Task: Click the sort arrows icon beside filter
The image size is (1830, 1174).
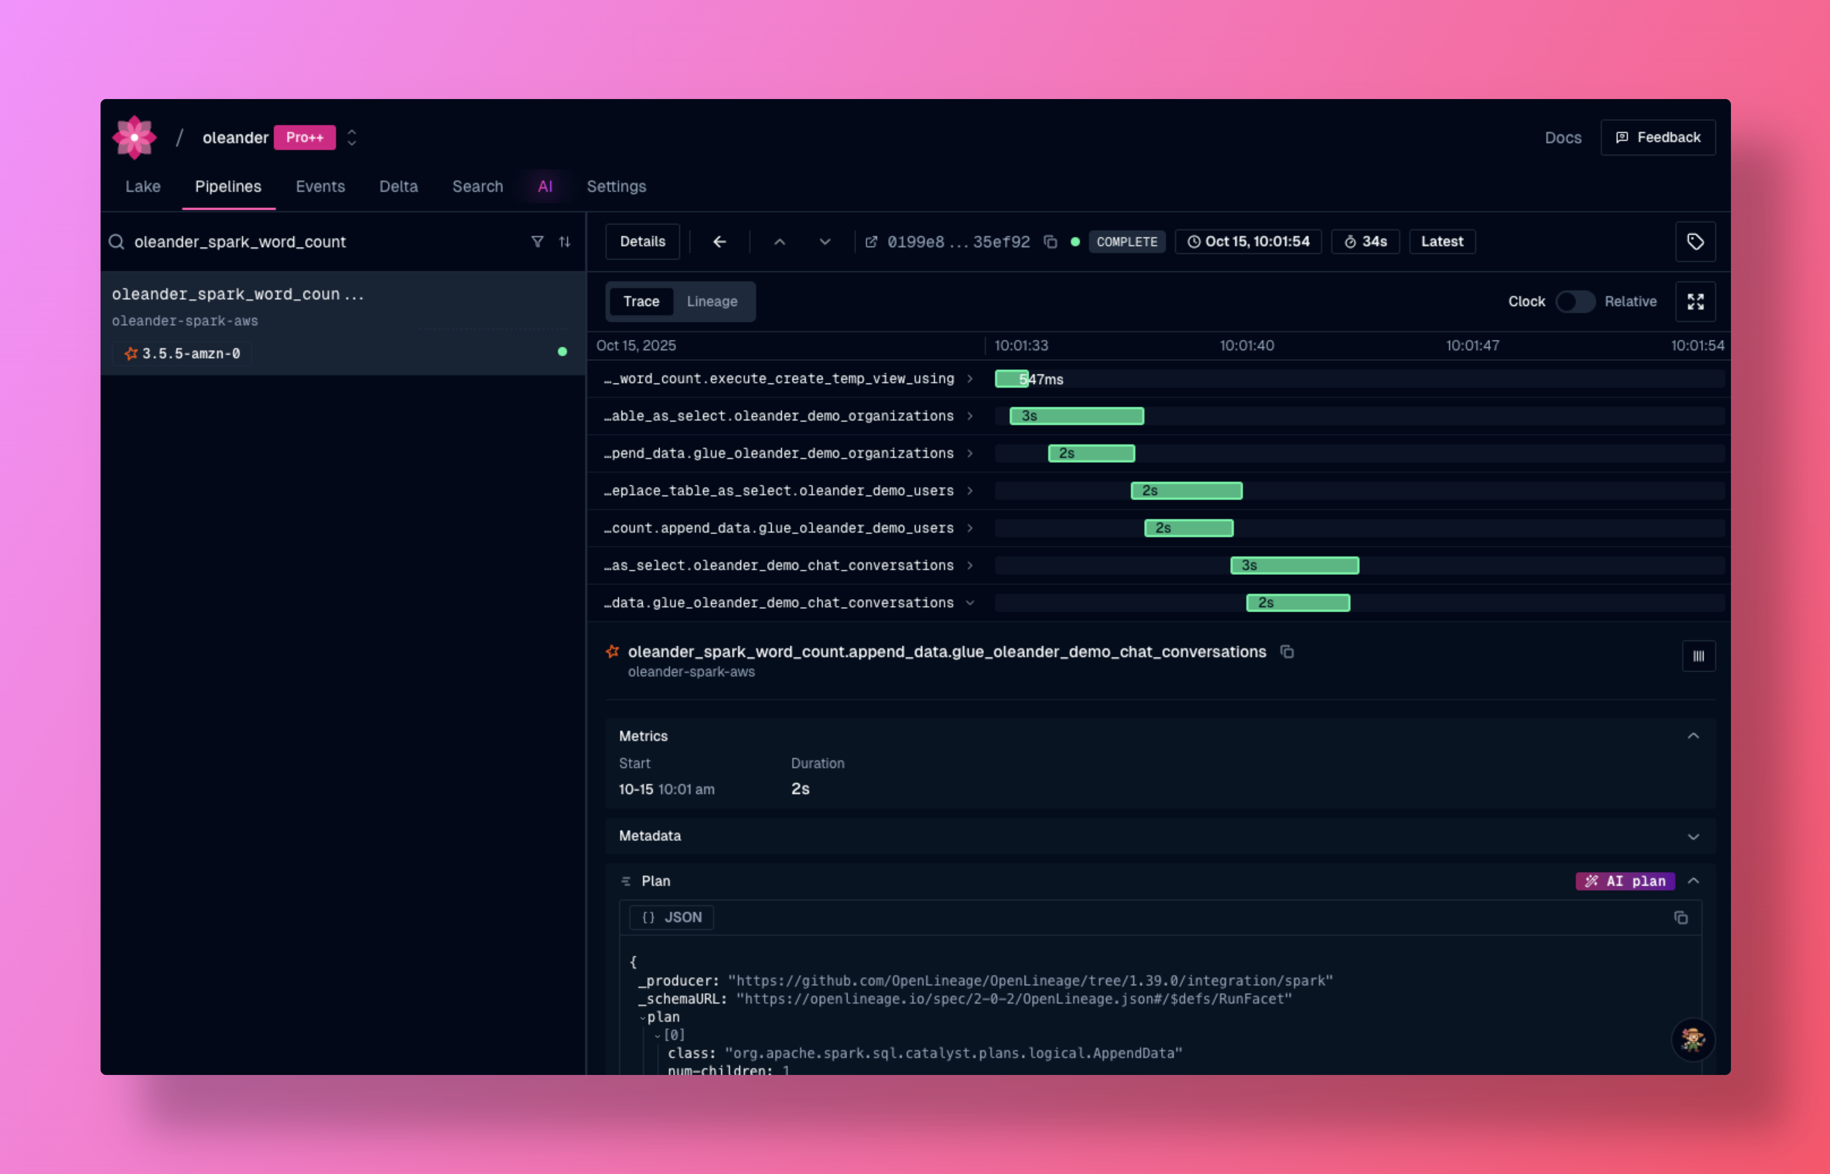Action: [565, 242]
